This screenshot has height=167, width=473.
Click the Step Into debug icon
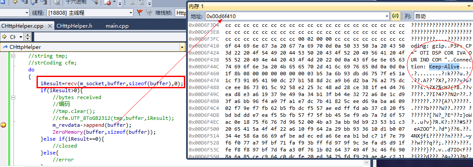coord(24,2)
